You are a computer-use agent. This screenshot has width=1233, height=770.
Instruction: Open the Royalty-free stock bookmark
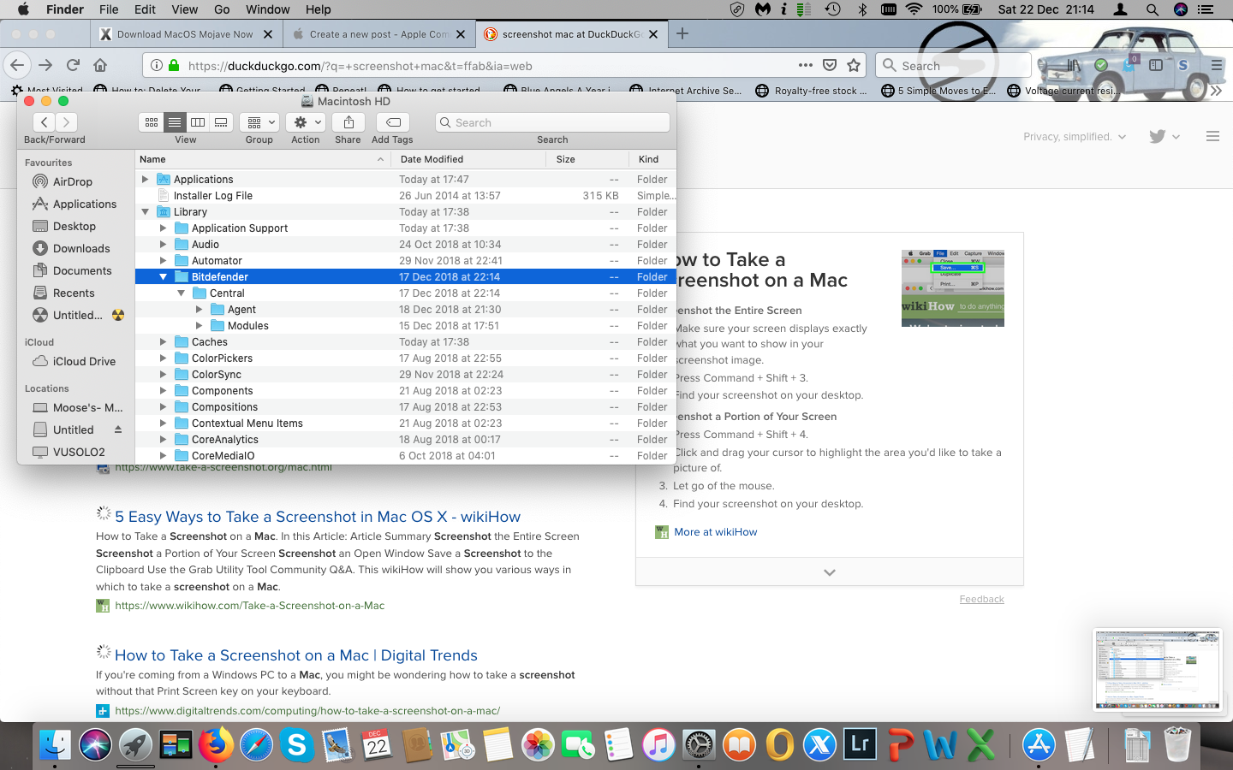pos(812,91)
